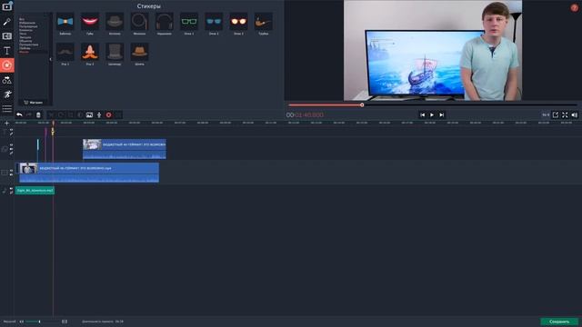
Task: Click the Undo arrow in timeline toolbar
Action: 19,115
